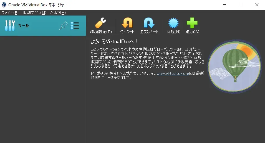The height and width of the screenshot is (143, 265).
Task: Click the Export (エクスポート) appliance icon
Action: click(149, 23)
